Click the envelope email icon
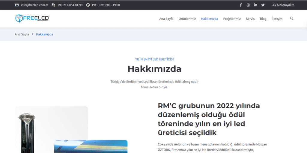307x153 pixels. coord(17,5)
